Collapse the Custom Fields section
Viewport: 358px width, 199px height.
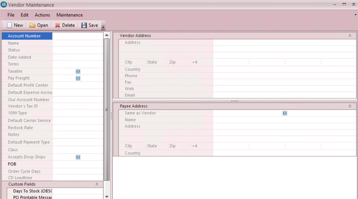[97, 184]
